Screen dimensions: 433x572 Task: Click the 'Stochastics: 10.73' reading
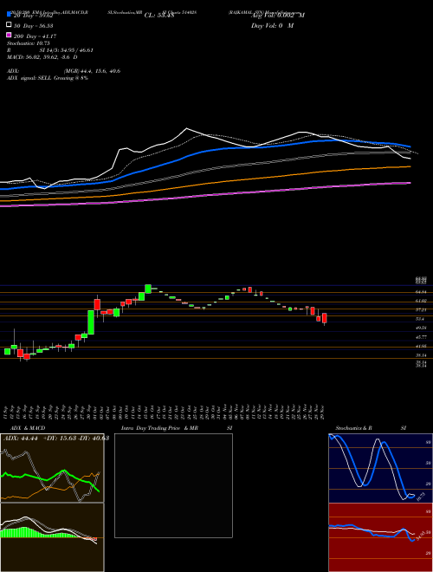[x=29, y=43]
